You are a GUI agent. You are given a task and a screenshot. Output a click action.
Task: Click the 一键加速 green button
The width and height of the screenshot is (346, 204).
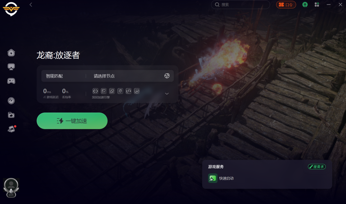click(x=72, y=121)
